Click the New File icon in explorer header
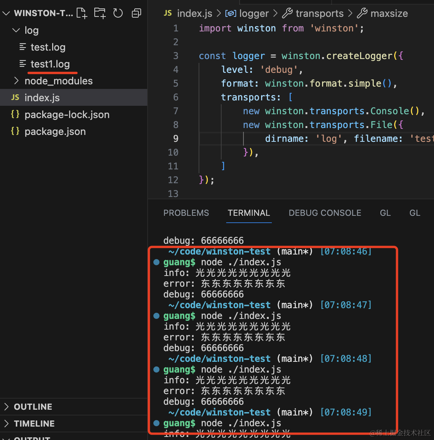 [82, 13]
